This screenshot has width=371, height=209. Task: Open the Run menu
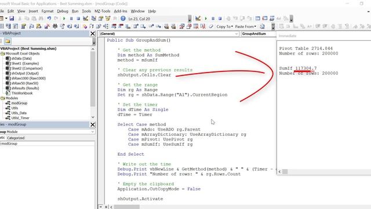click(x=75, y=11)
